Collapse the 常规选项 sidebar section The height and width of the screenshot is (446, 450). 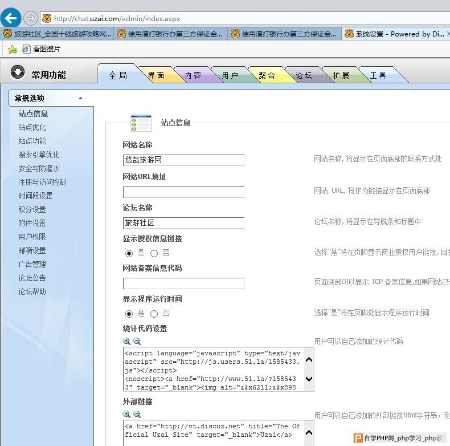(x=81, y=98)
